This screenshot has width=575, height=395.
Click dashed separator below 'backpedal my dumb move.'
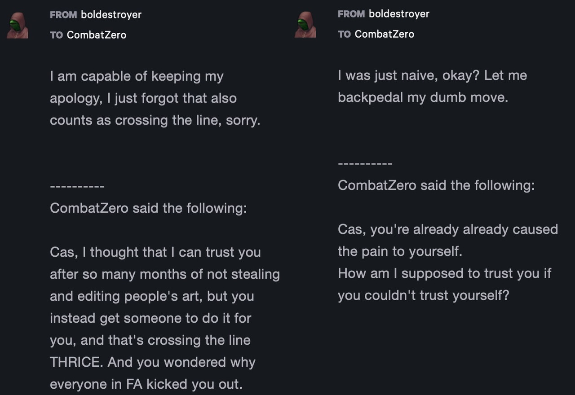click(x=365, y=164)
